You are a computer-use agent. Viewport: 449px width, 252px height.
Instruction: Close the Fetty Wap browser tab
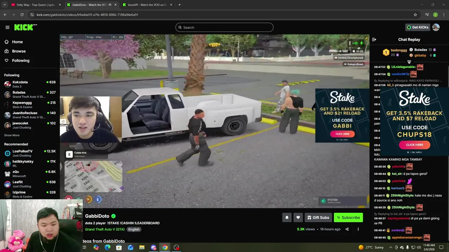[x=60, y=5]
